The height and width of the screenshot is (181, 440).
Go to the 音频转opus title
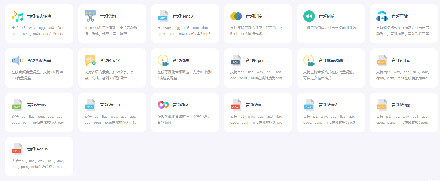point(37,149)
